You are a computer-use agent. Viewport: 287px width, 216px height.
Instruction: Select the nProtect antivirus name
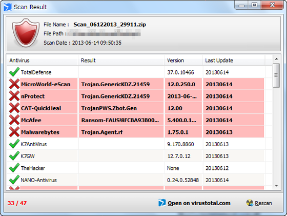tap(33, 96)
